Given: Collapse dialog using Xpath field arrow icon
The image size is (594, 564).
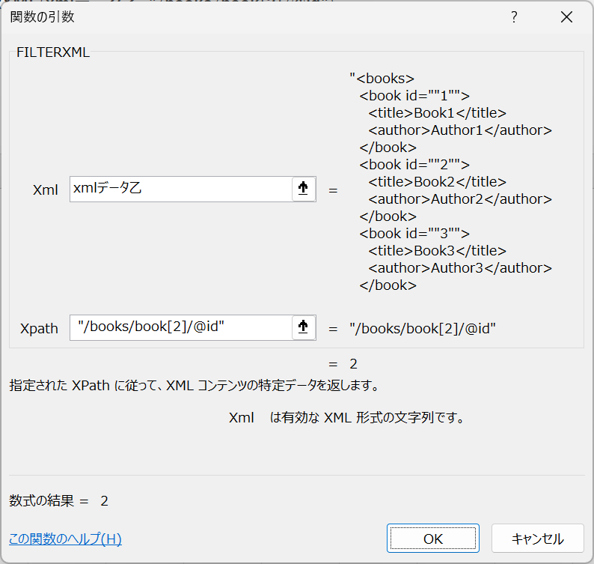Looking at the screenshot, I should (303, 327).
